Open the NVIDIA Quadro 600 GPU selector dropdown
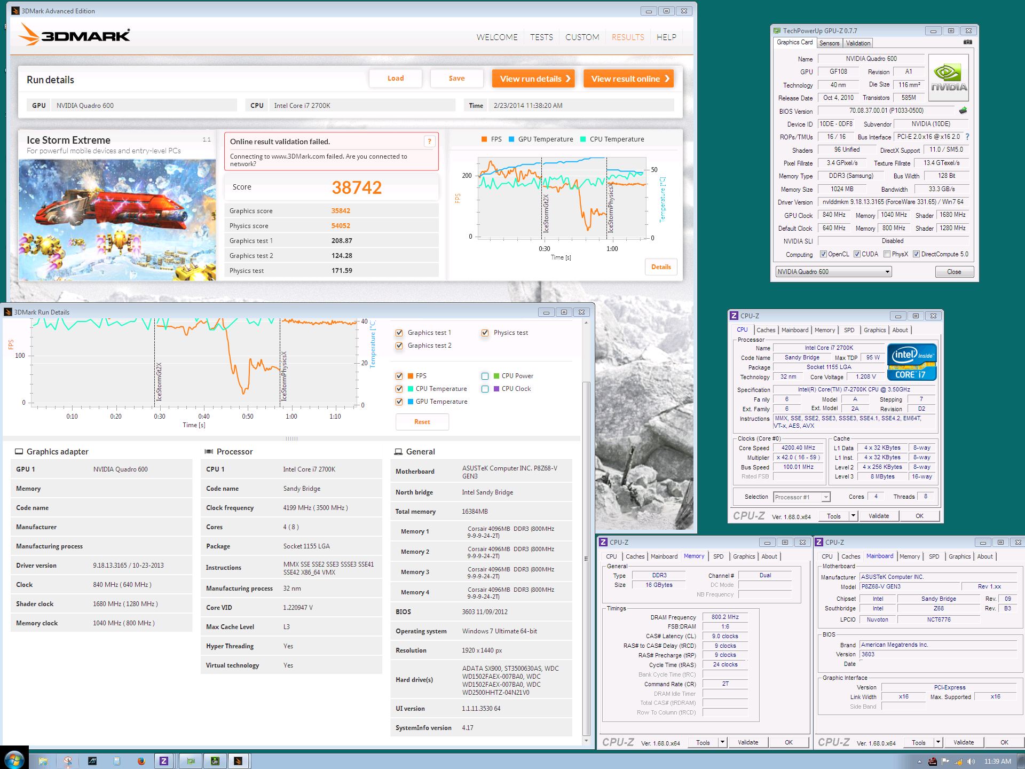1025x769 pixels. pos(833,272)
